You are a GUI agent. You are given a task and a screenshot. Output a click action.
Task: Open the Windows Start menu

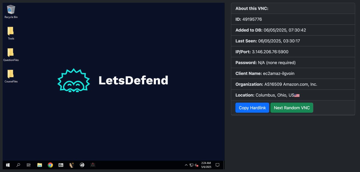click(x=8, y=165)
